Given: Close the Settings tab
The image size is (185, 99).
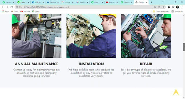Looking at the screenshot, I should pos(58,2).
